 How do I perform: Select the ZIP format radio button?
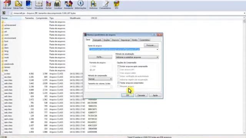coord(91,70)
